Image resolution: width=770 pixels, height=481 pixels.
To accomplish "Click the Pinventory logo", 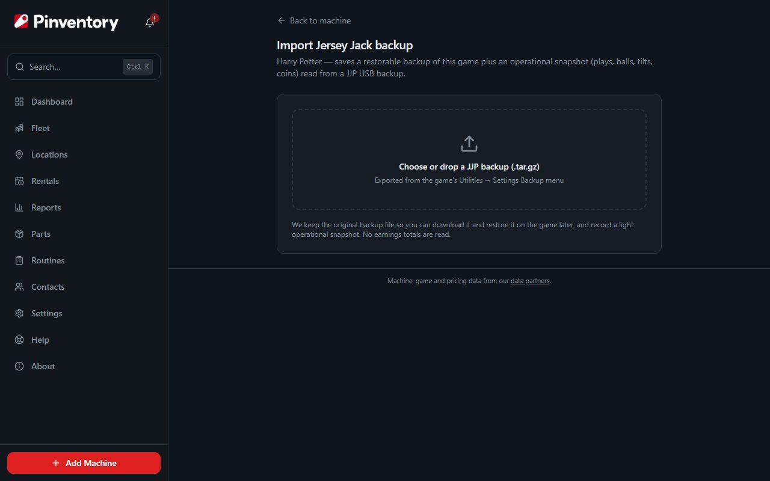I will click(x=66, y=22).
